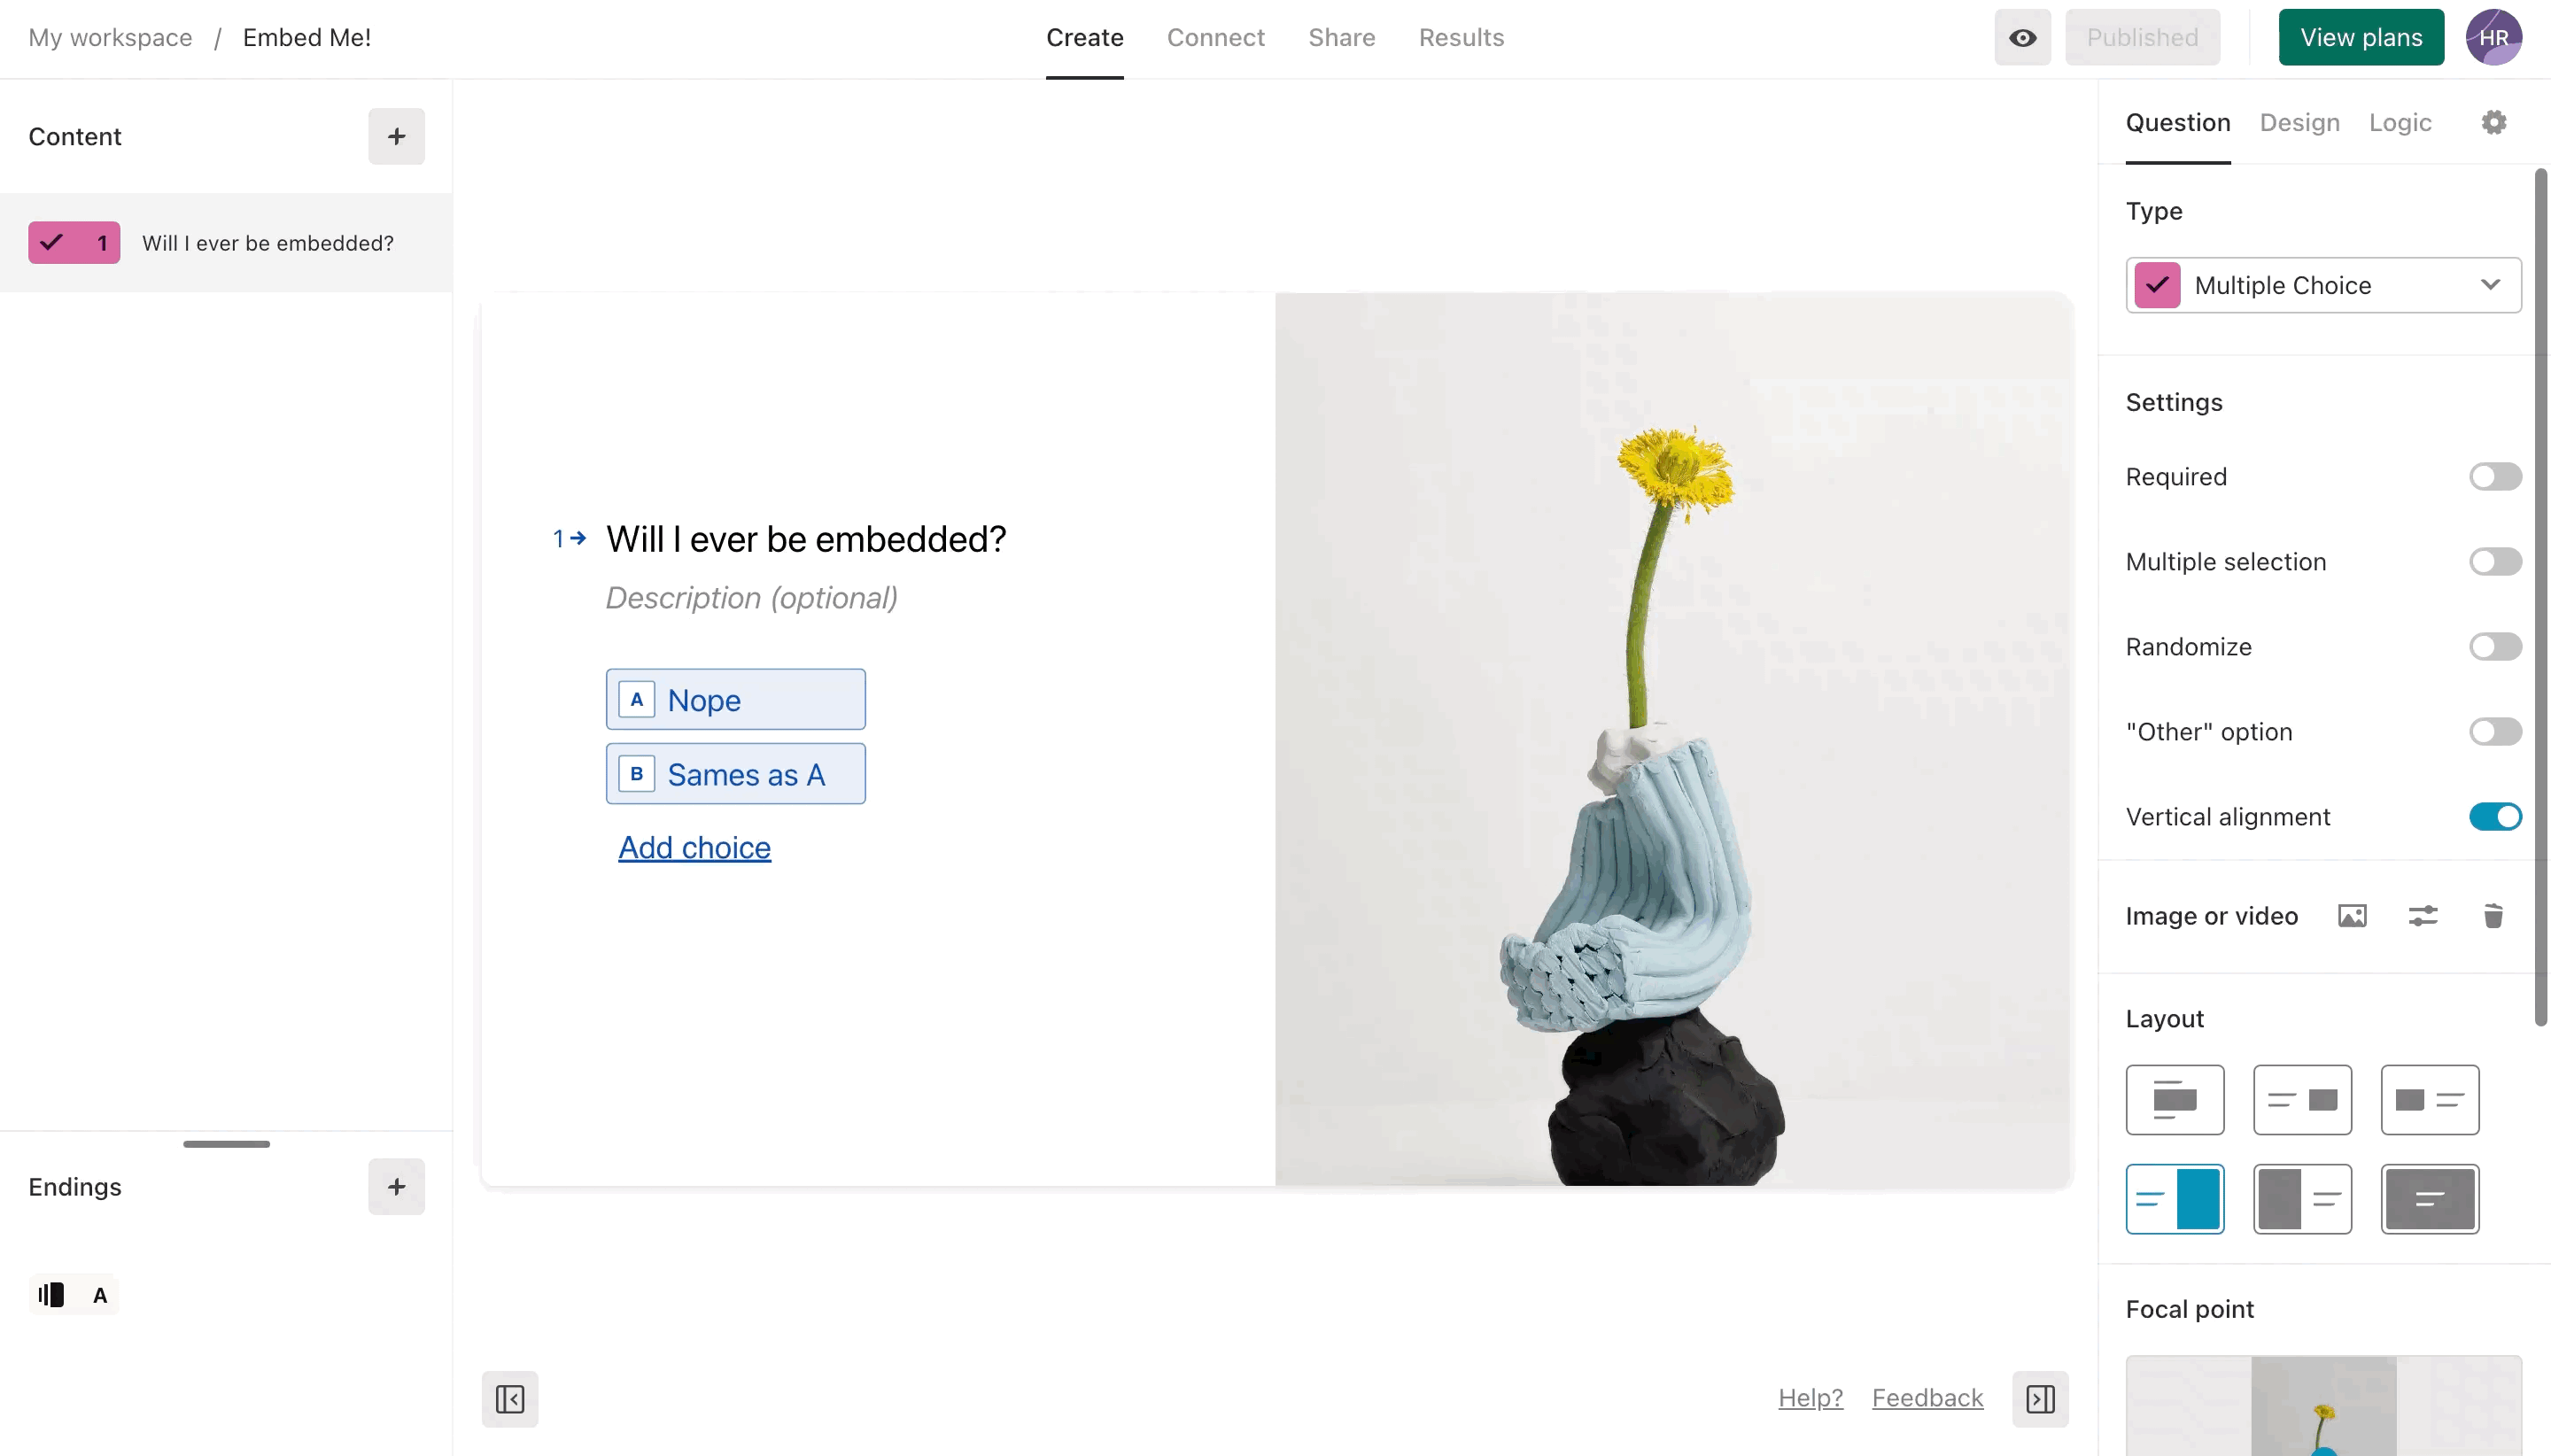Enable Multiple selection toggle
Screen dimensions: 2551x1456
coord(2495,561)
